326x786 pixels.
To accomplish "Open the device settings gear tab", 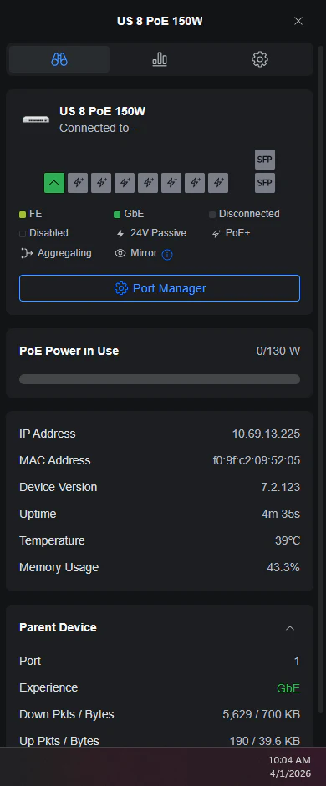I will point(260,59).
